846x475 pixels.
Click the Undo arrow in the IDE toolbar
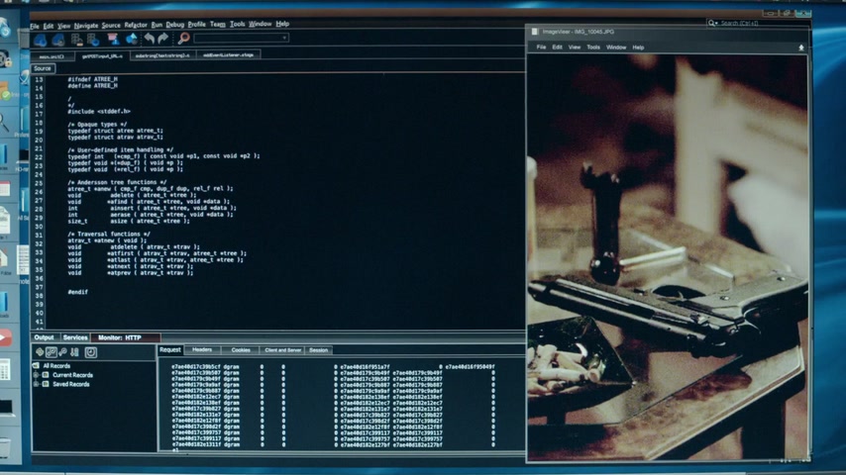pyautogui.click(x=149, y=39)
